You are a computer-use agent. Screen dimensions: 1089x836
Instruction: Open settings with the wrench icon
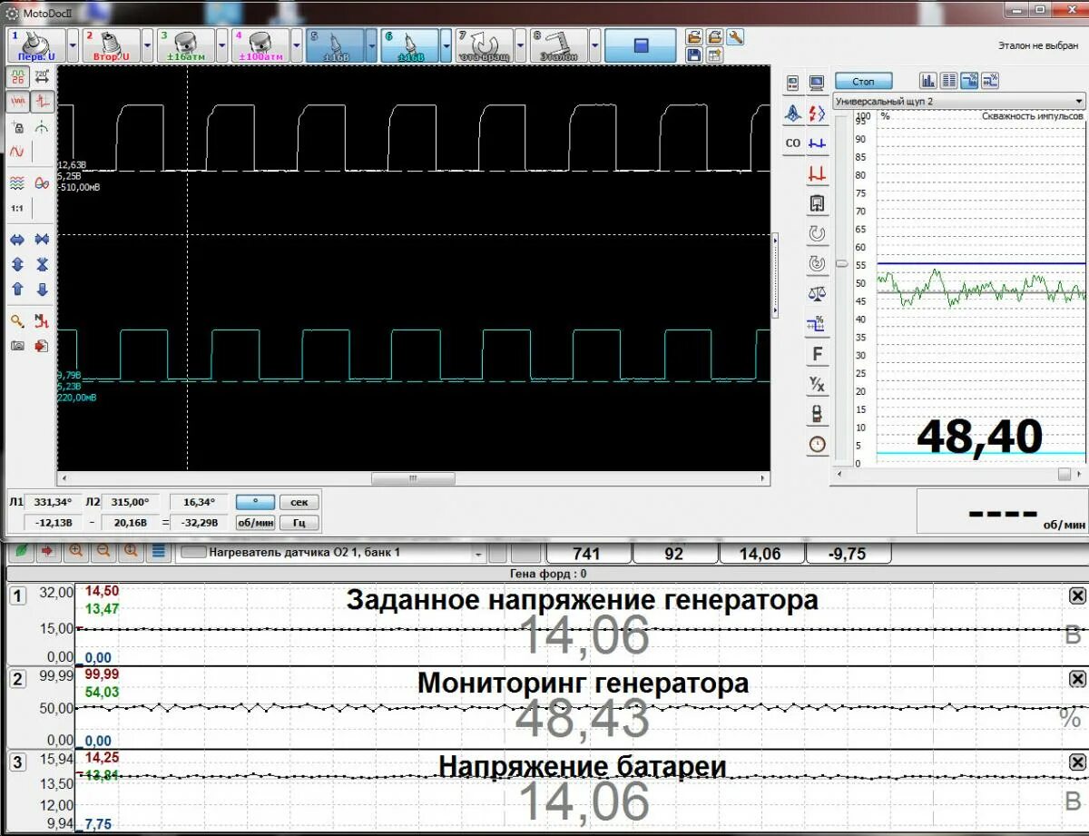click(736, 37)
